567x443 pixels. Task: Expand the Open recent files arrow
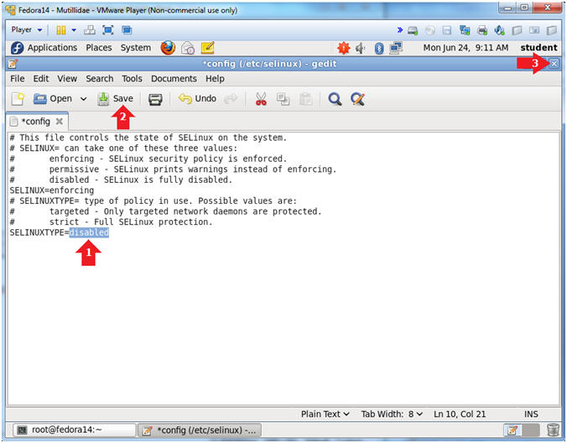(x=83, y=99)
